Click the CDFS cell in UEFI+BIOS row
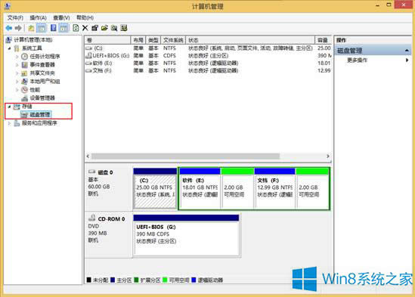This screenshot has width=415, height=297. [169, 56]
